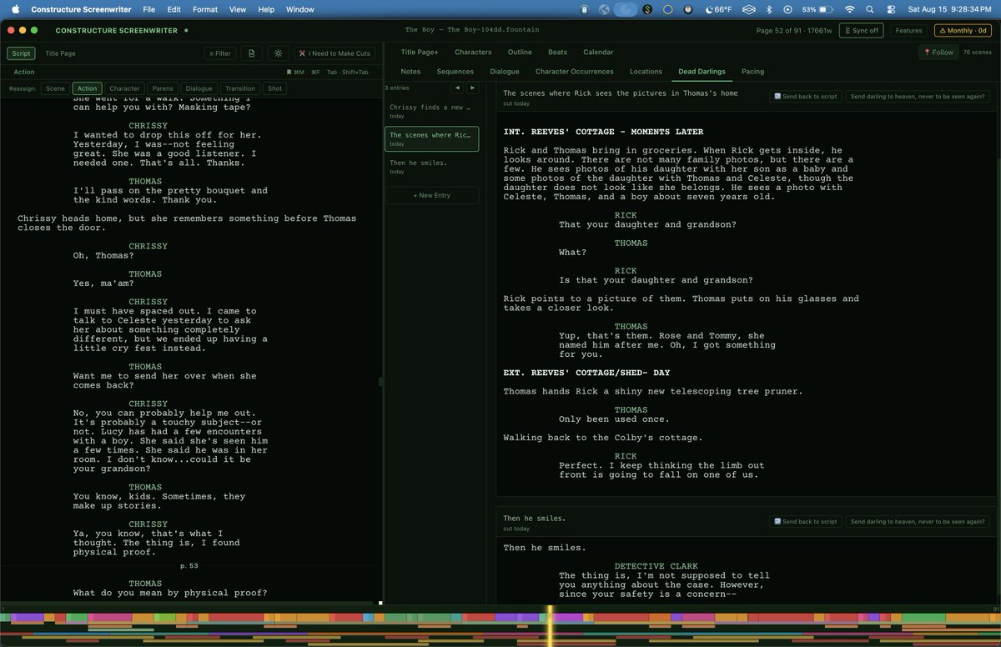This screenshot has width=1001, height=647.
Task: Send 'Then he smiles' darling to heaven
Action: pos(918,521)
